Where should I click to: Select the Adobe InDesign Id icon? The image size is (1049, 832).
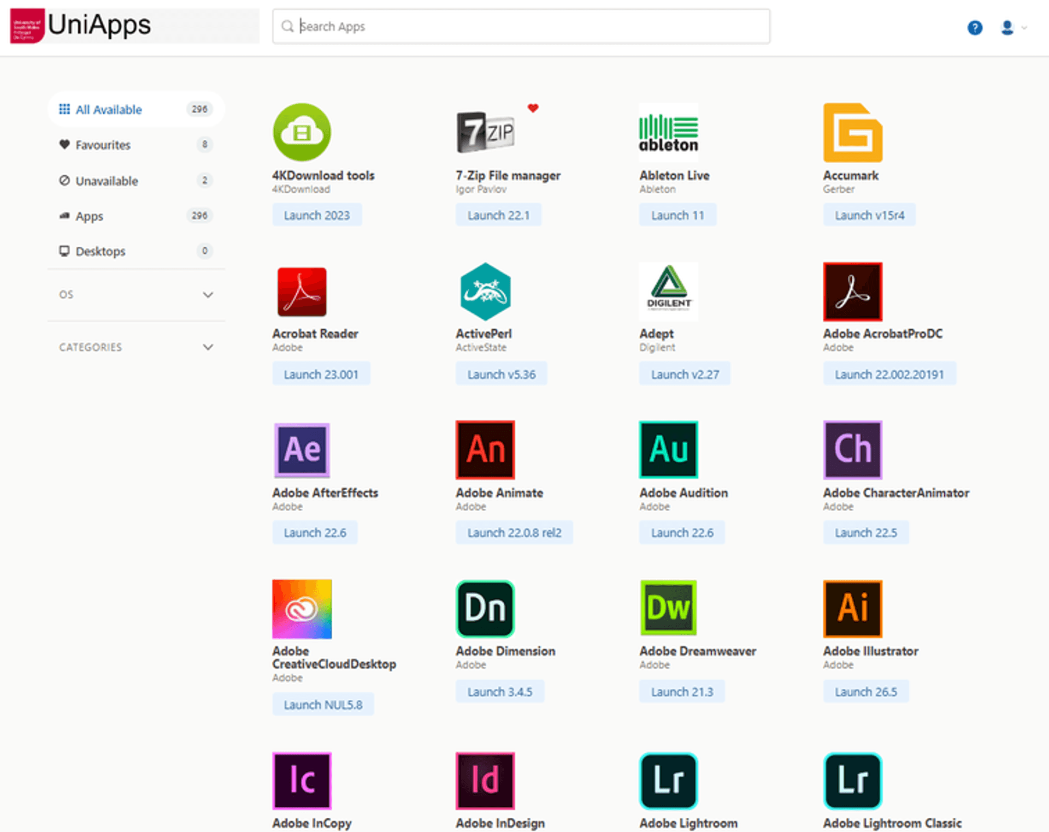(485, 781)
